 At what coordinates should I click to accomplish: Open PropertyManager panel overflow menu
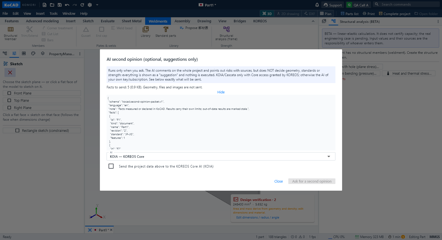tap(80, 54)
